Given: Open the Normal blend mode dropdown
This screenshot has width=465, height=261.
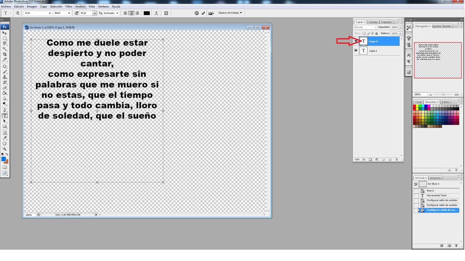Looking at the screenshot, I should [366, 27].
